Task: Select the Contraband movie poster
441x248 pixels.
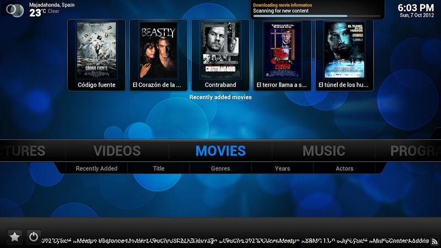Action: click(x=220, y=50)
